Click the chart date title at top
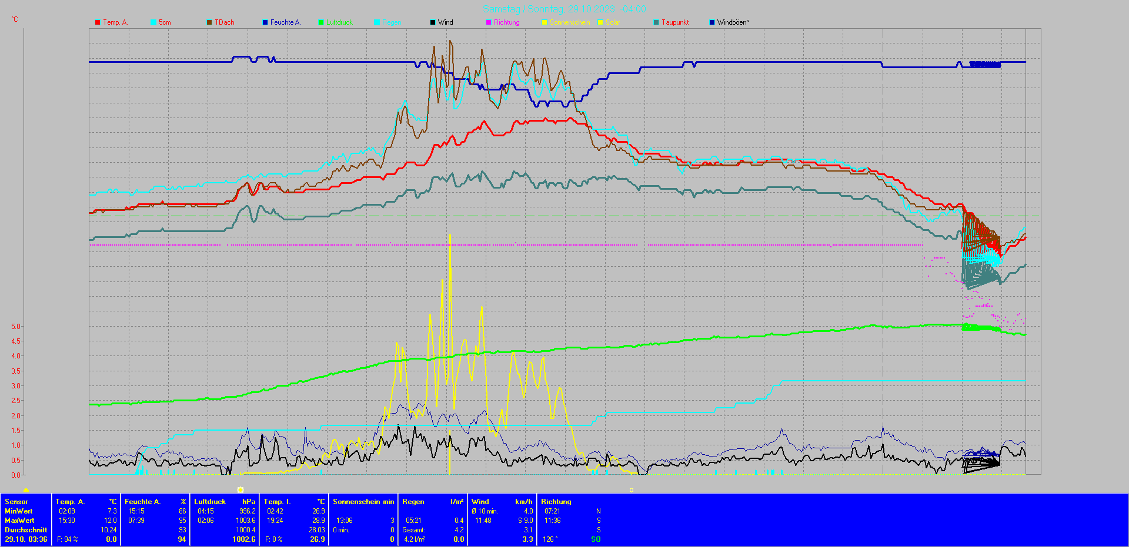This screenshot has height=547, width=1129. [564, 9]
